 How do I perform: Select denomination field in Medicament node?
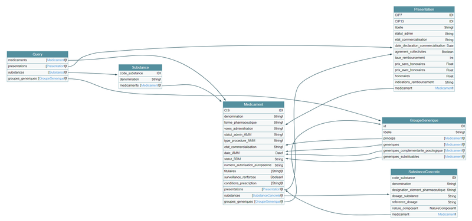[x=254, y=116]
